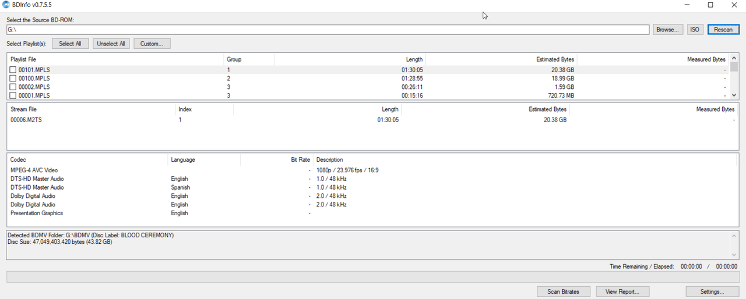
Task: Click the Index column header
Action: point(204,109)
